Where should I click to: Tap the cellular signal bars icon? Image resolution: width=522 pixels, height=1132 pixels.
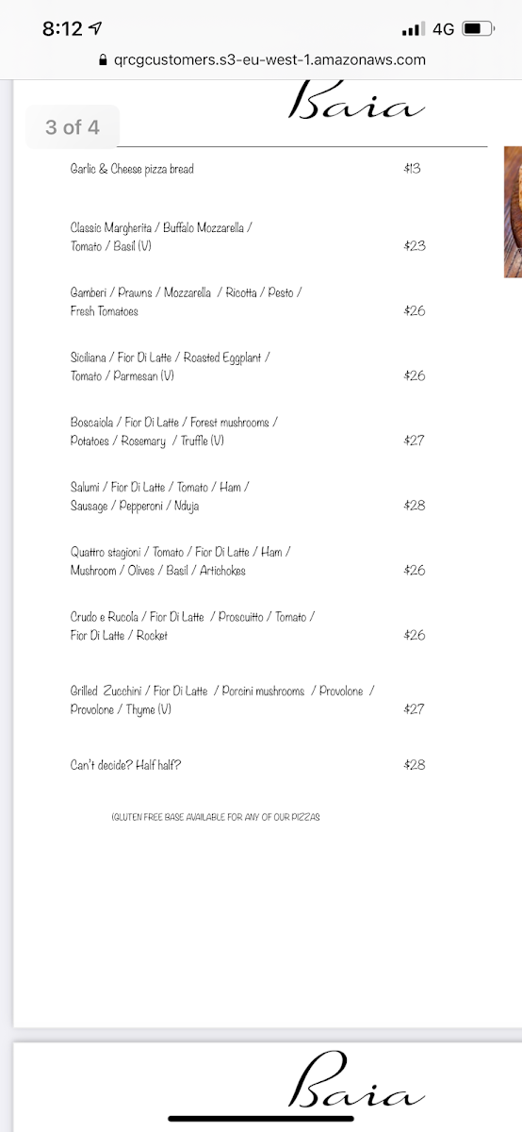[x=413, y=30]
